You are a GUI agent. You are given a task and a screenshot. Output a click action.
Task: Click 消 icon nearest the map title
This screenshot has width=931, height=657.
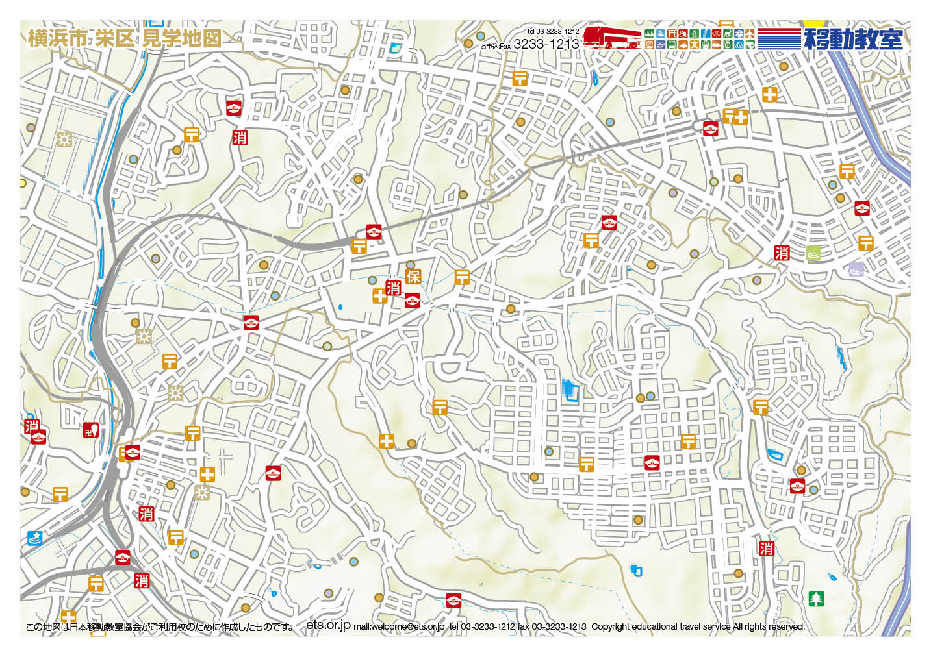(x=240, y=137)
